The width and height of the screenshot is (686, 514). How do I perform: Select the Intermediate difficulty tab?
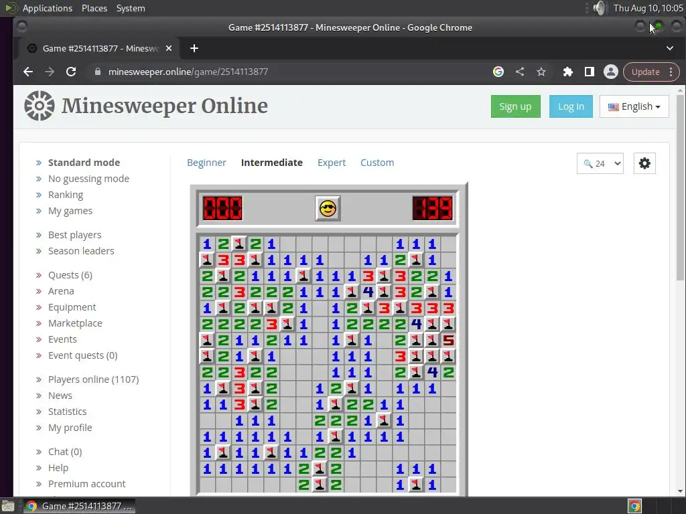pyautogui.click(x=272, y=163)
